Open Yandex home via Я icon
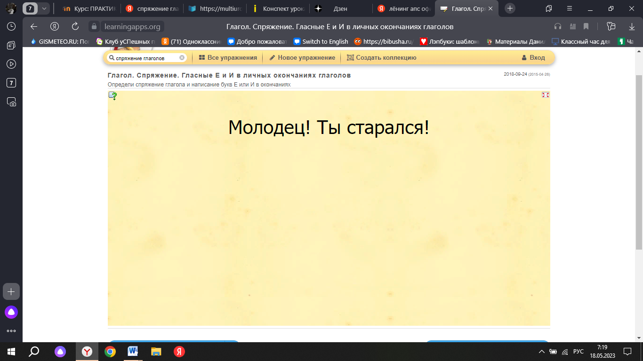The height and width of the screenshot is (361, 643). [55, 26]
